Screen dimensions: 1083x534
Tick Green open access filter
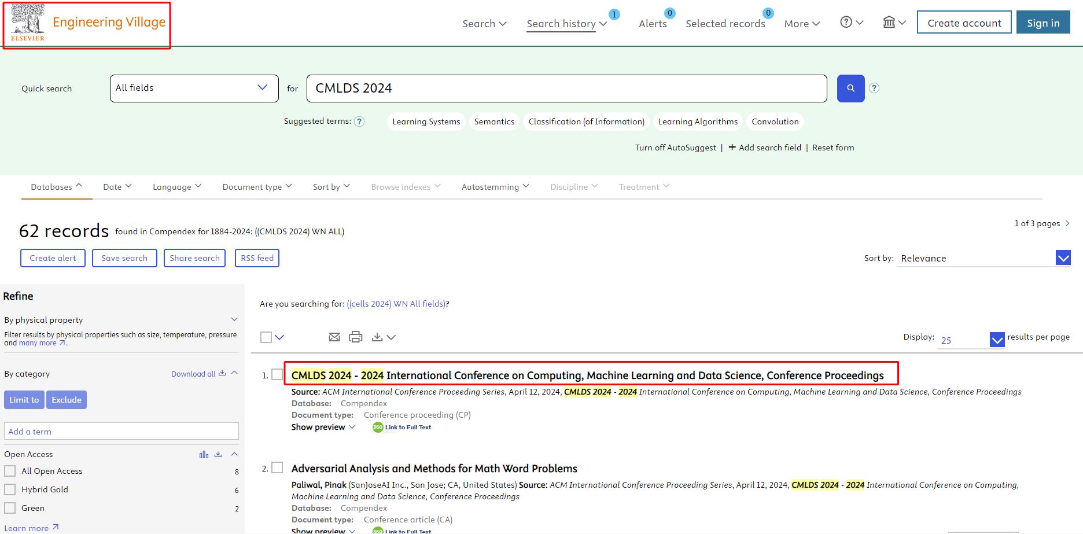click(10, 508)
